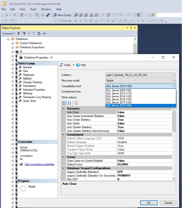Click the Categorized view icon in options grid

pyautogui.click(x=64, y=103)
